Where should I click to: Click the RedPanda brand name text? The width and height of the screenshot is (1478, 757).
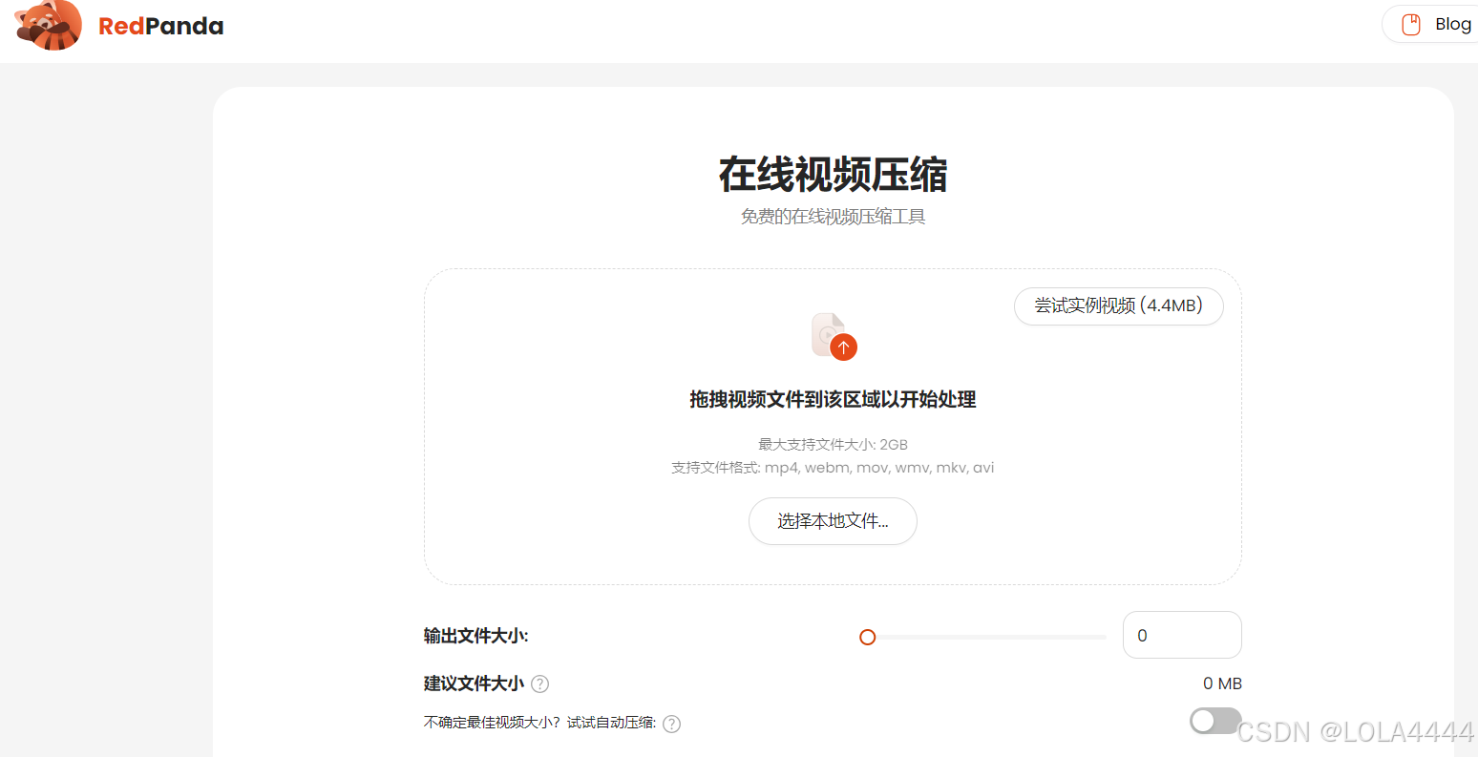[161, 26]
